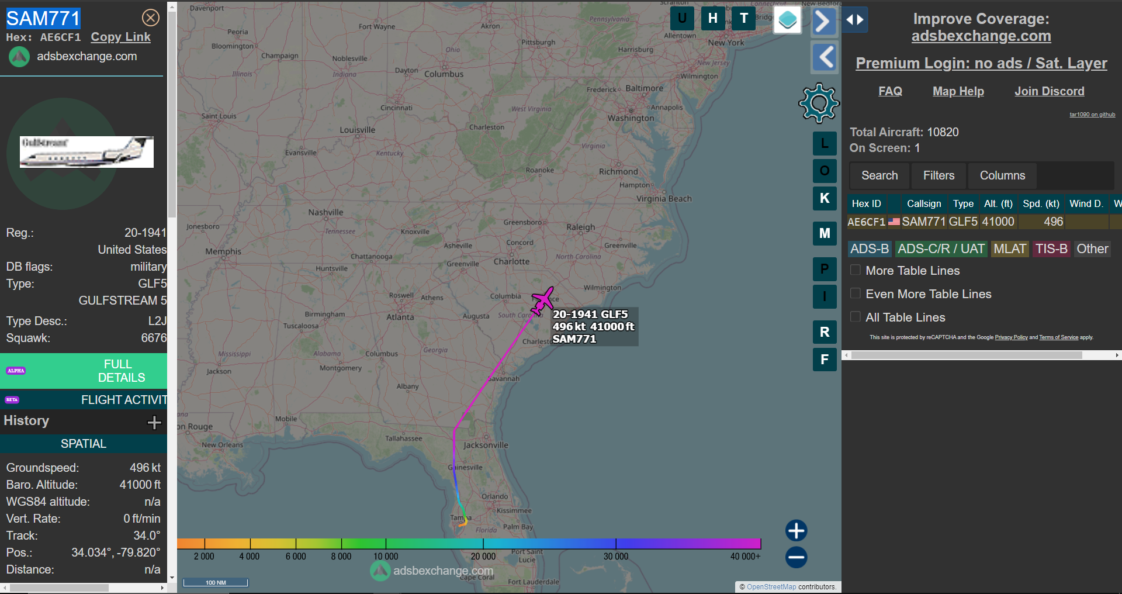Screen dimensions: 1122x594
Task: Click the info panel horizontal scrollbar
Action: pyautogui.click(x=58, y=588)
